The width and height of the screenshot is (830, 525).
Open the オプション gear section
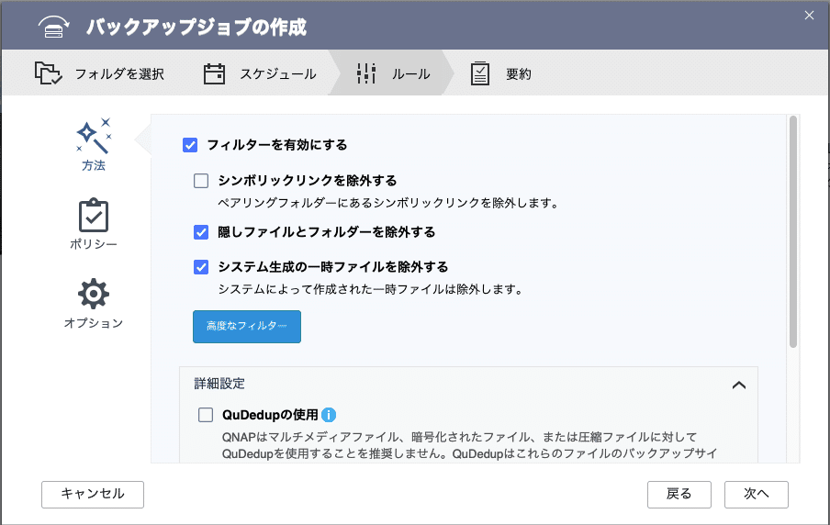pyautogui.click(x=94, y=303)
